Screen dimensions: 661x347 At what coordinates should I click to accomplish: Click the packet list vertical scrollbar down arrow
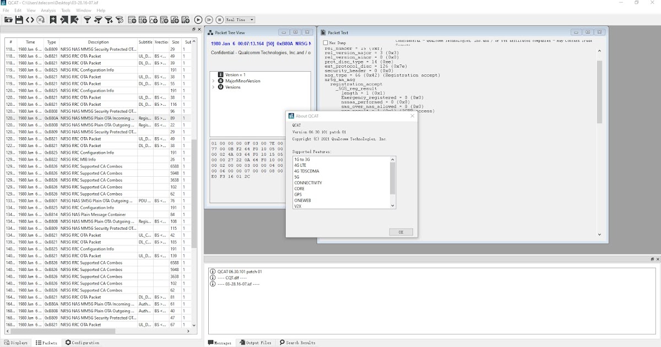coord(194,325)
